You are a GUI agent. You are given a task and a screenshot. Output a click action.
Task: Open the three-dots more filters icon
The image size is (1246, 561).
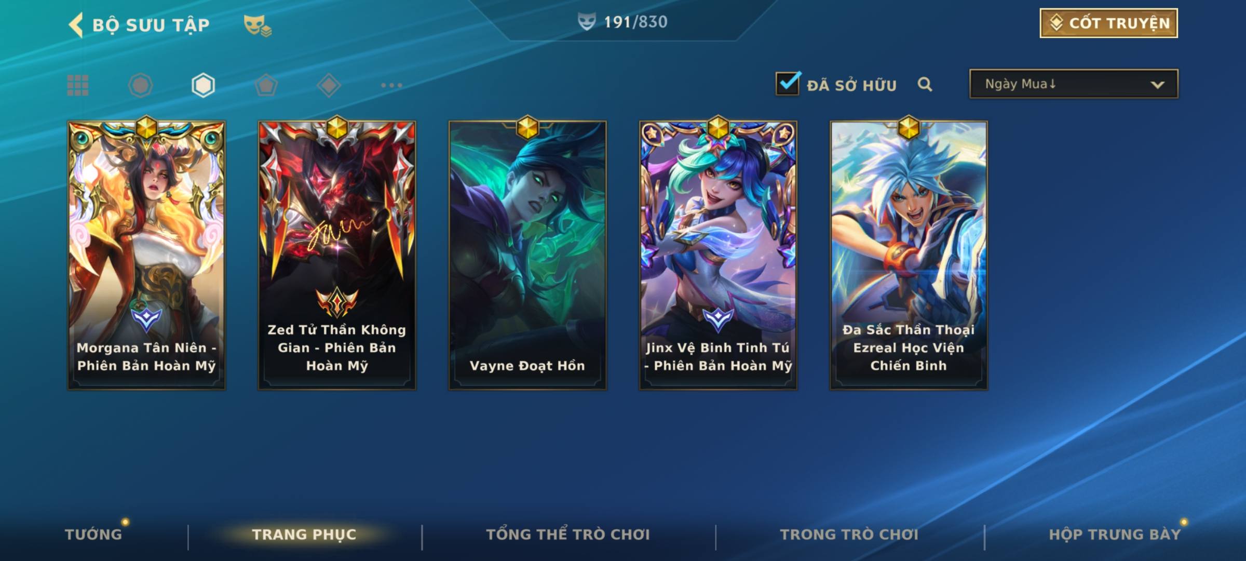click(391, 85)
